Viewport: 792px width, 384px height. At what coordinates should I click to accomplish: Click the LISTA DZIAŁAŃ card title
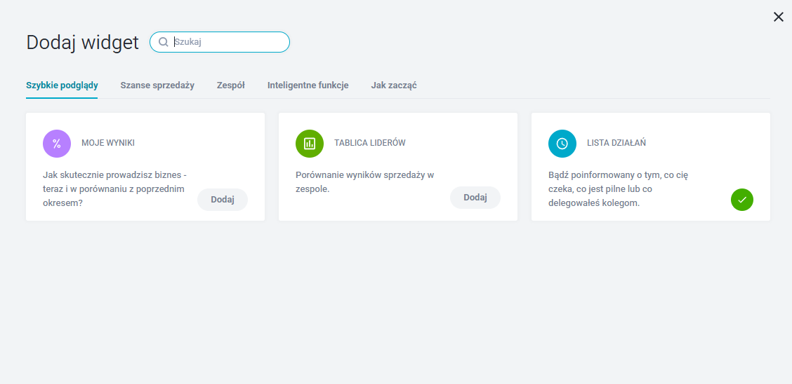point(616,143)
